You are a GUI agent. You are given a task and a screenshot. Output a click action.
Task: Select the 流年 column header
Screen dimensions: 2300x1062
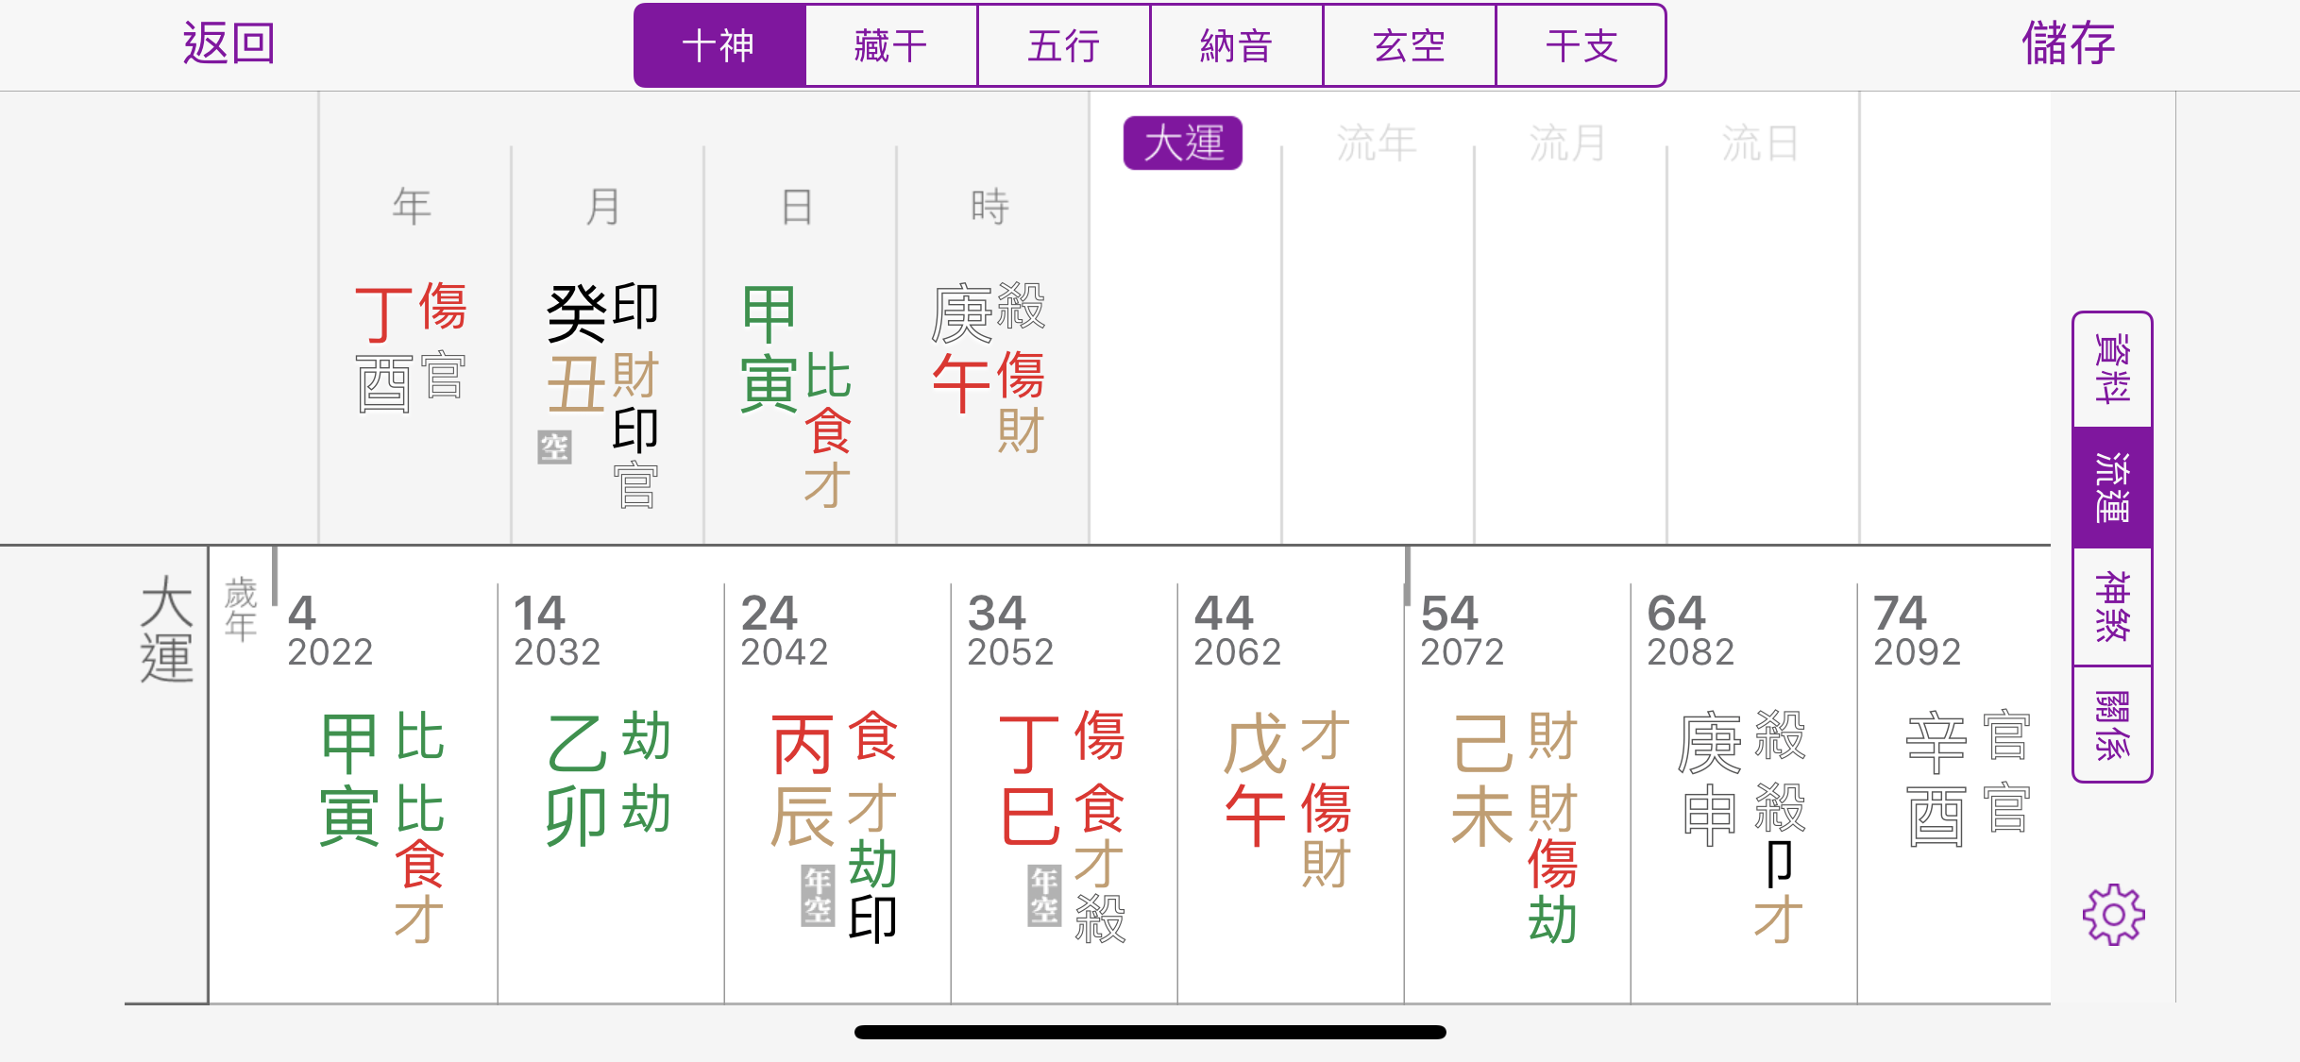click(x=1377, y=143)
